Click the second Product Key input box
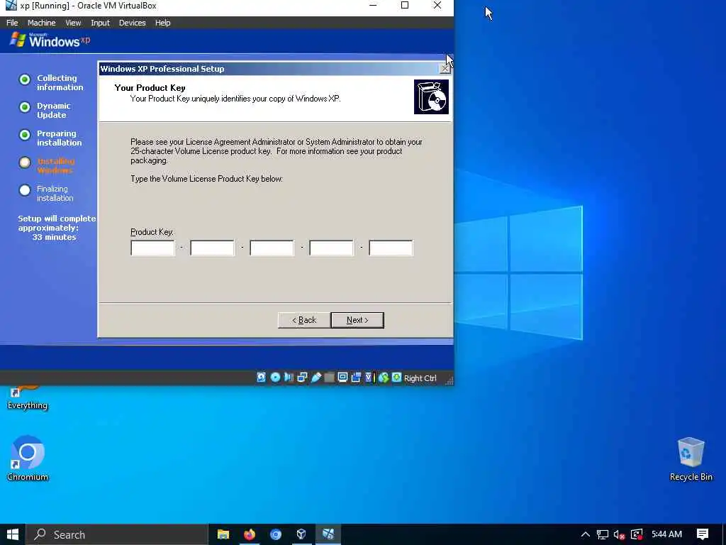Viewport: 726px width, 545px height. tap(212, 248)
